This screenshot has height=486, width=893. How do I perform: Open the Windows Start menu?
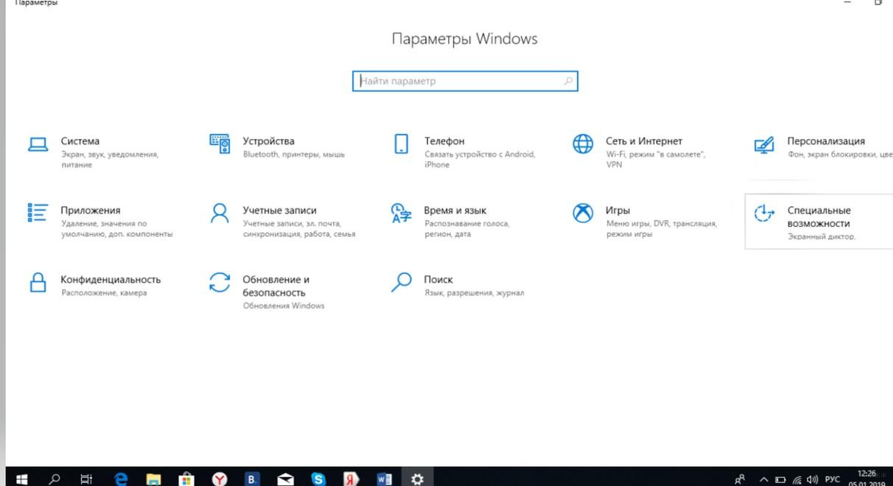pyautogui.click(x=21, y=479)
